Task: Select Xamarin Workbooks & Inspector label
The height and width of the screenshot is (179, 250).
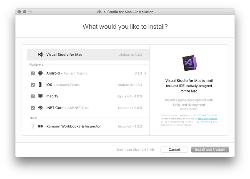Action: [73, 126]
